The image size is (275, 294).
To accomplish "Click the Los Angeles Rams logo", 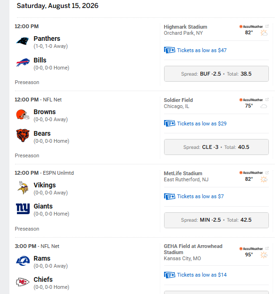I will click(x=23, y=261).
